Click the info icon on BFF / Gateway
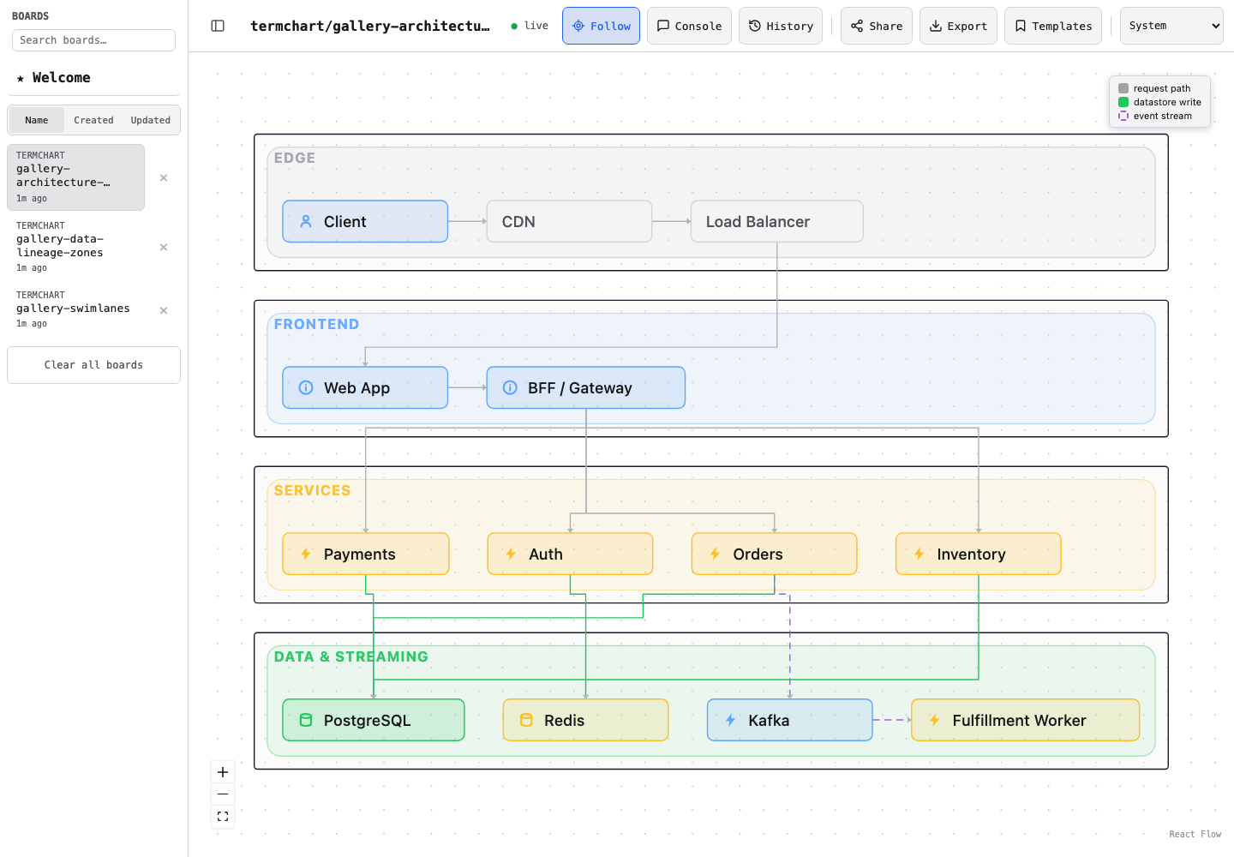Screen dimensions: 1234x857 [510, 387]
